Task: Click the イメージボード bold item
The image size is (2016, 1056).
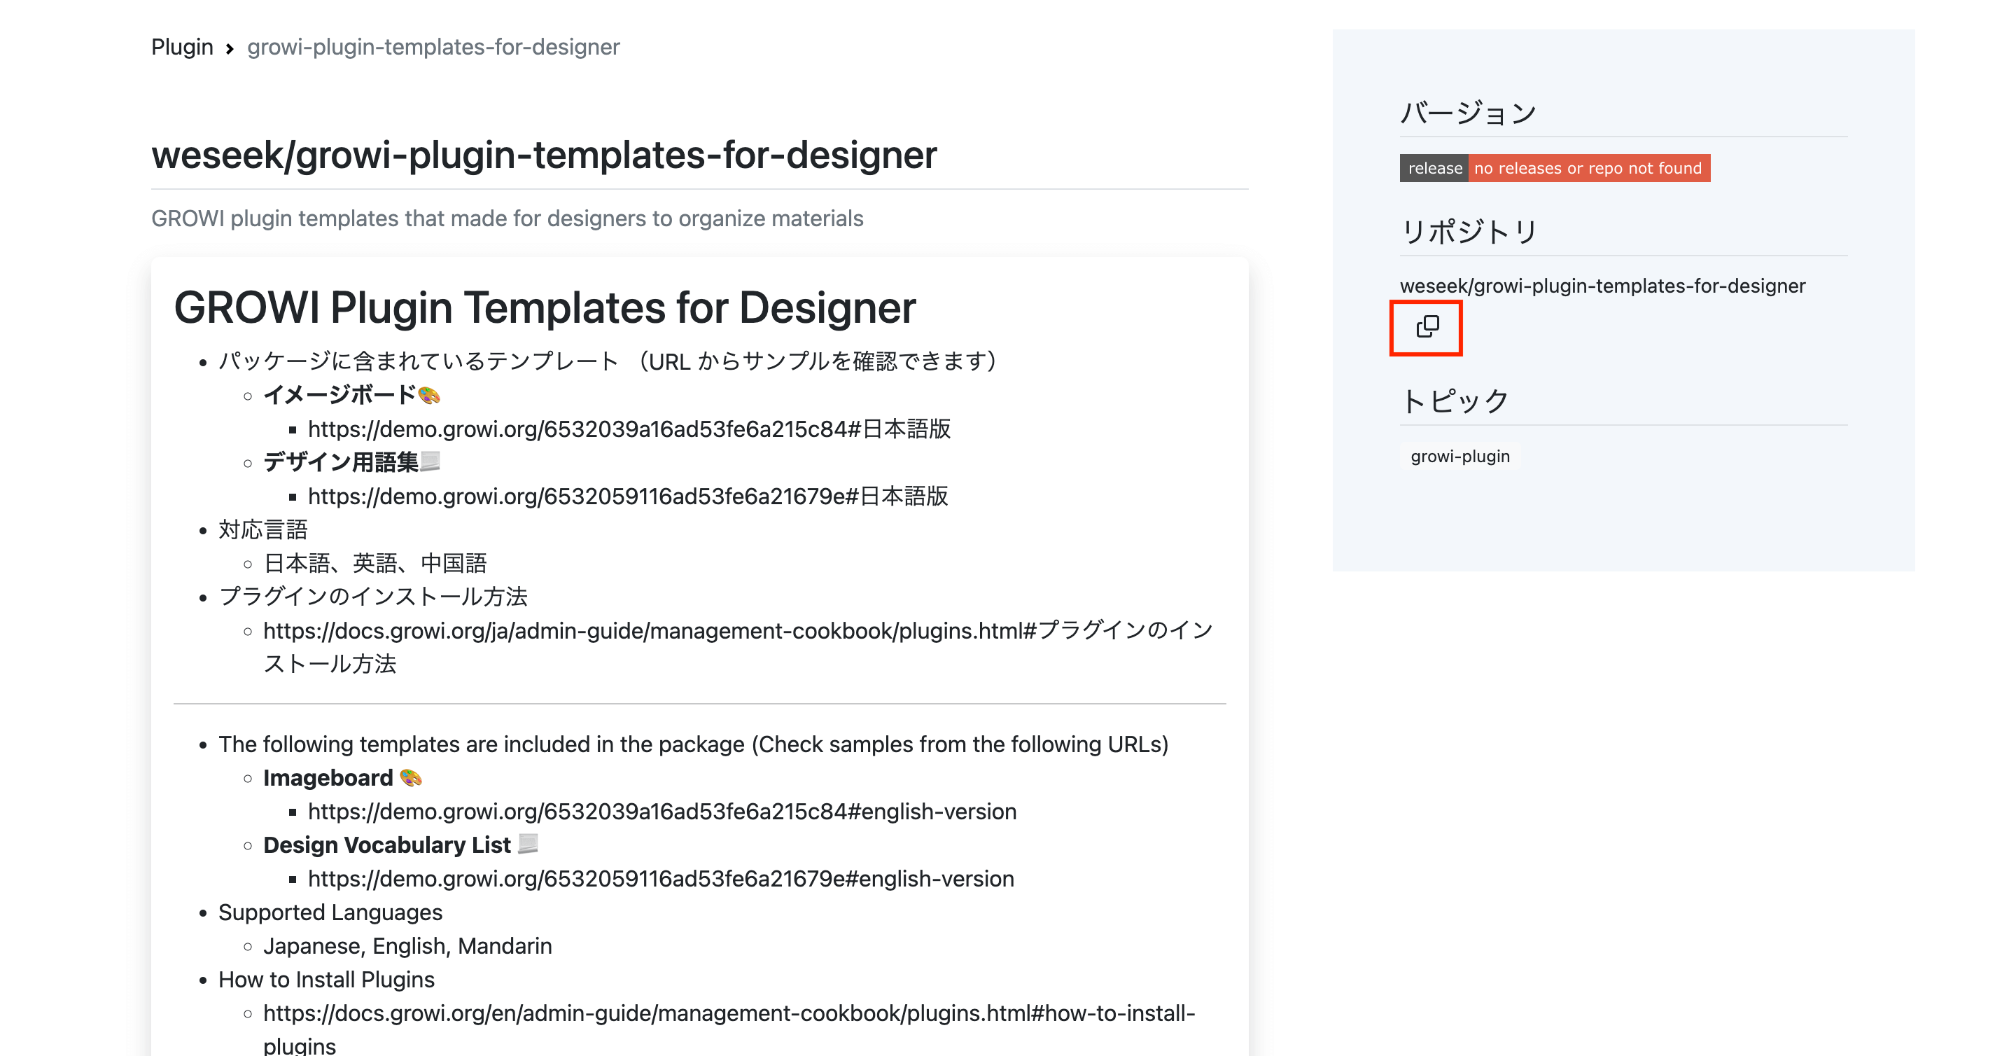Action: (351, 396)
